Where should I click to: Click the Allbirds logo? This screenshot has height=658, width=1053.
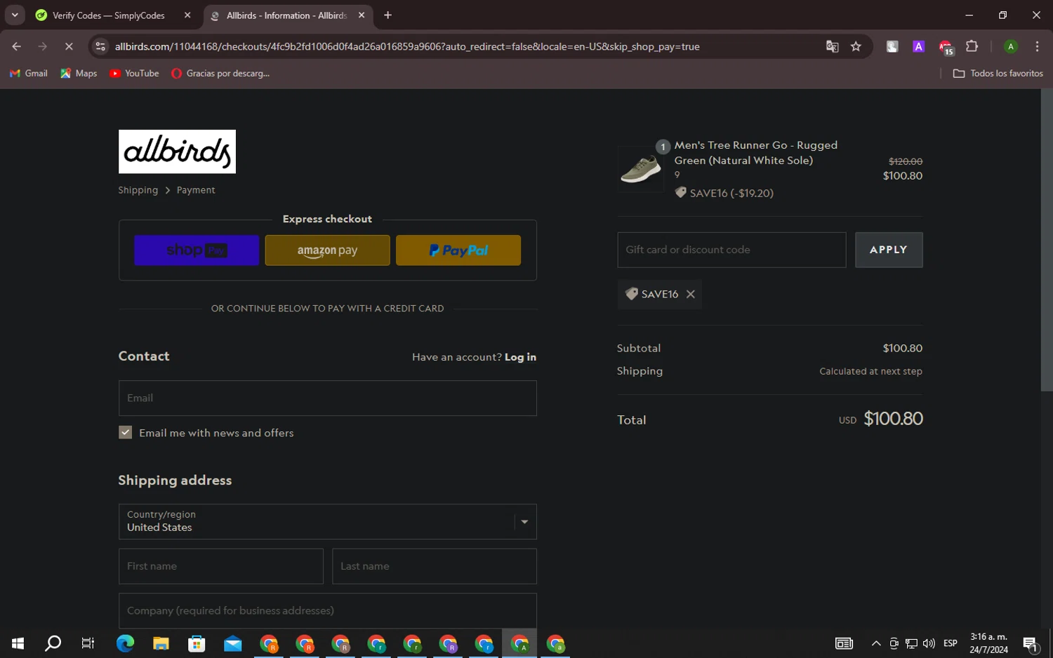pyautogui.click(x=177, y=152)
